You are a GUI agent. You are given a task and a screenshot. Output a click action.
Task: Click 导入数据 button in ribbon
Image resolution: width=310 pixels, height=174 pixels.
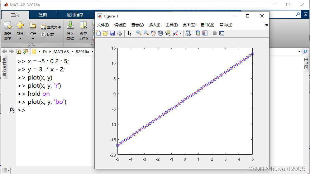[x=70, y=31]
